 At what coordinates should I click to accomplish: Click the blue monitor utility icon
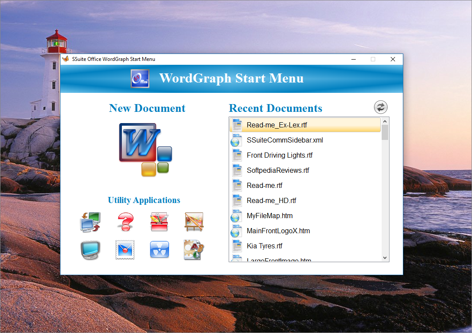tap(90, 250)
